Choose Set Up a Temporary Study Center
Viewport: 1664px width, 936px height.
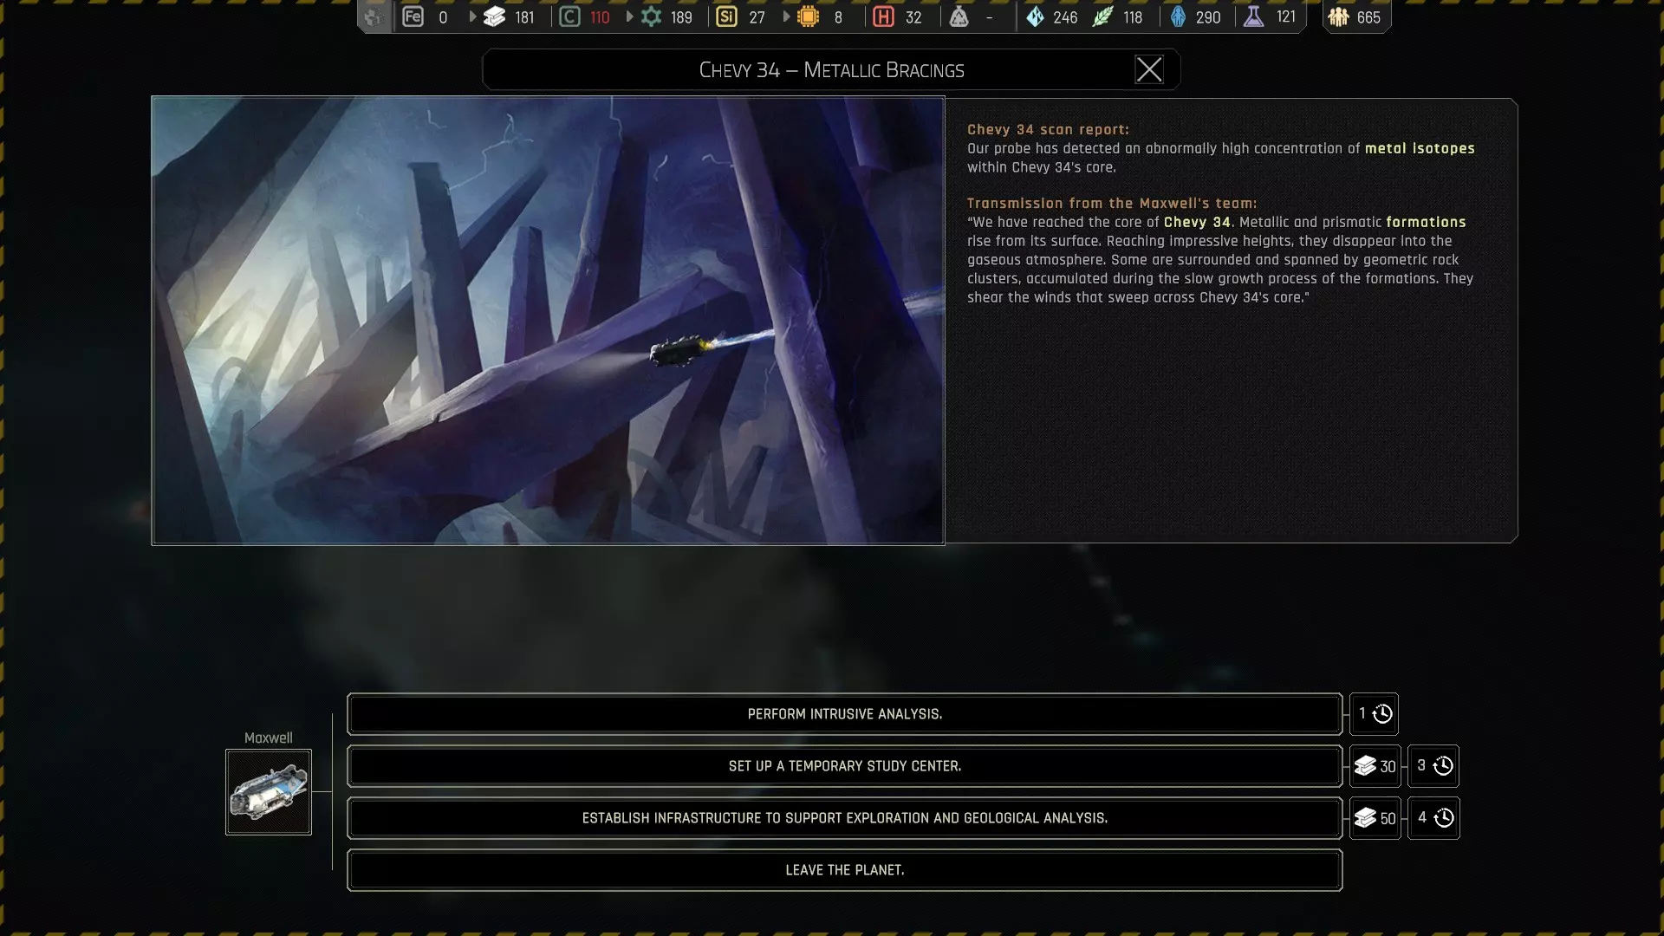coord(844,766)
